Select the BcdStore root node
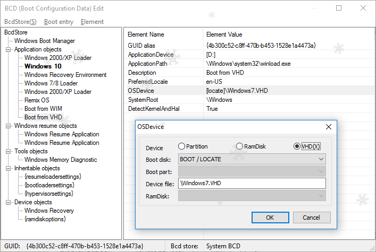 click(x=16, y=32)
